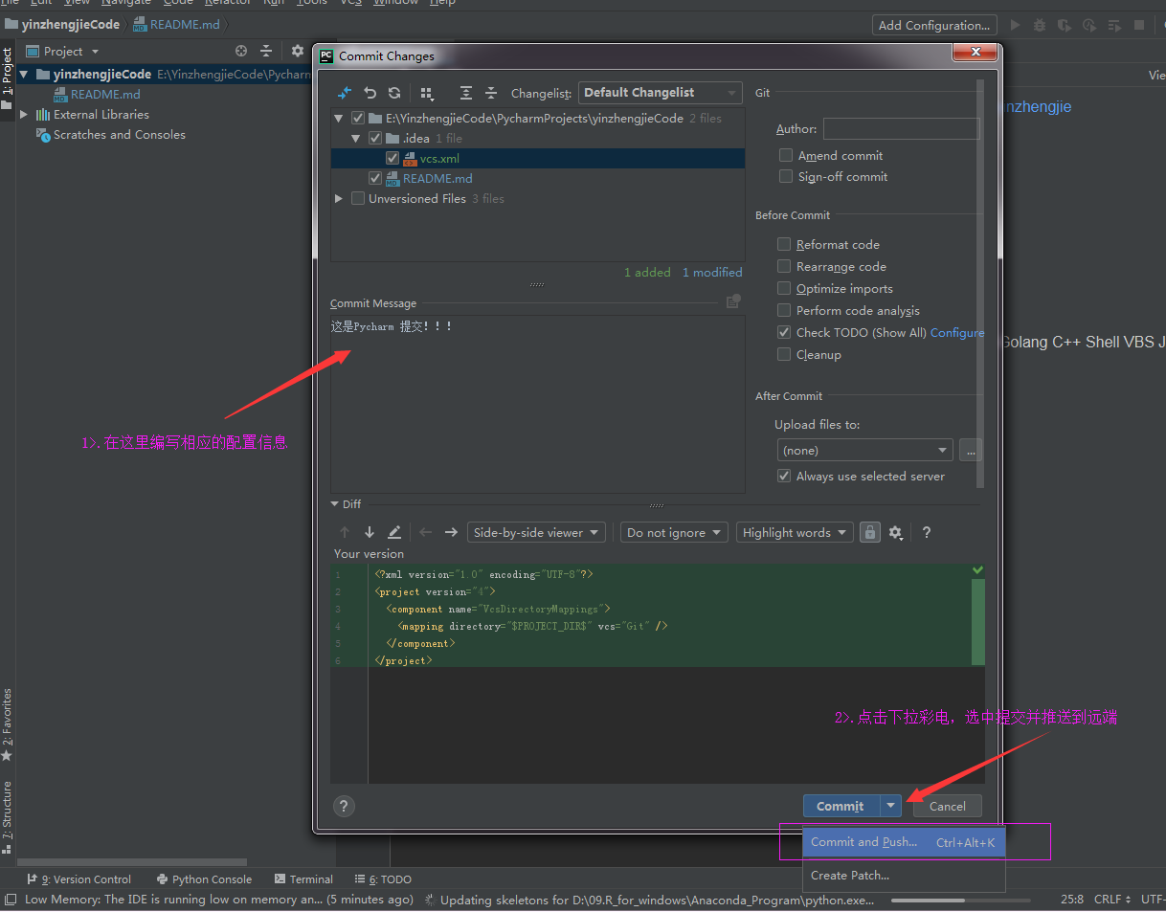Click the Collapse All icon in changes toolbar
Screen dimensions: 1166x912
[491, 93]
